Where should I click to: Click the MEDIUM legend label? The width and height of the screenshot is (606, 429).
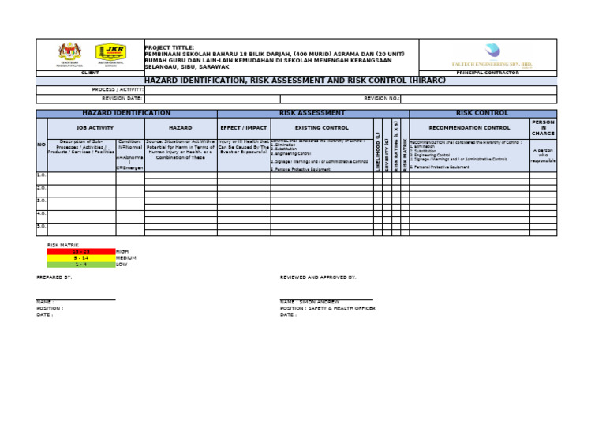(126, 258)
